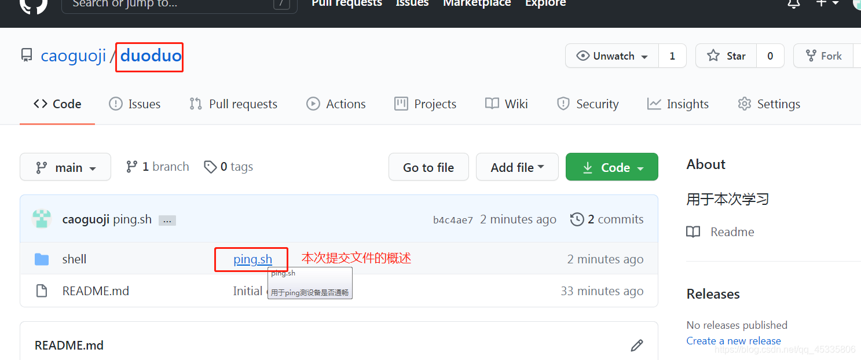View the watchers count of 1

coord(672,56)
